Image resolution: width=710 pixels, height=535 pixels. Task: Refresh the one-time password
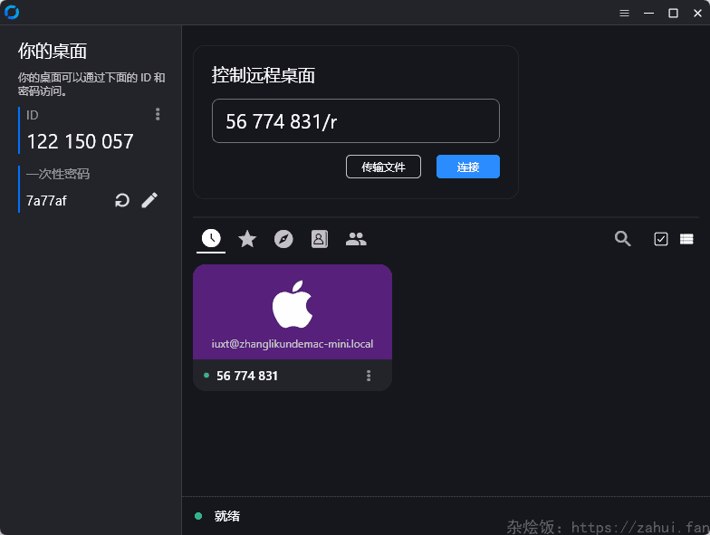[x=122, y=200]
